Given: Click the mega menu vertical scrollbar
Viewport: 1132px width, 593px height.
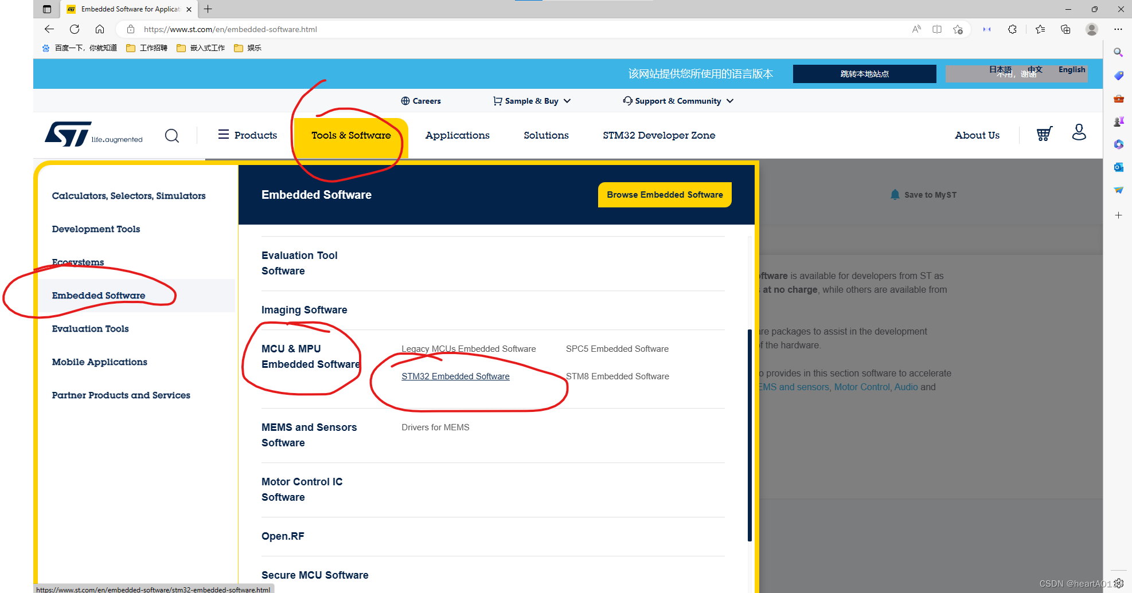Looking at the screenshot, I should (x=750, y=435).
